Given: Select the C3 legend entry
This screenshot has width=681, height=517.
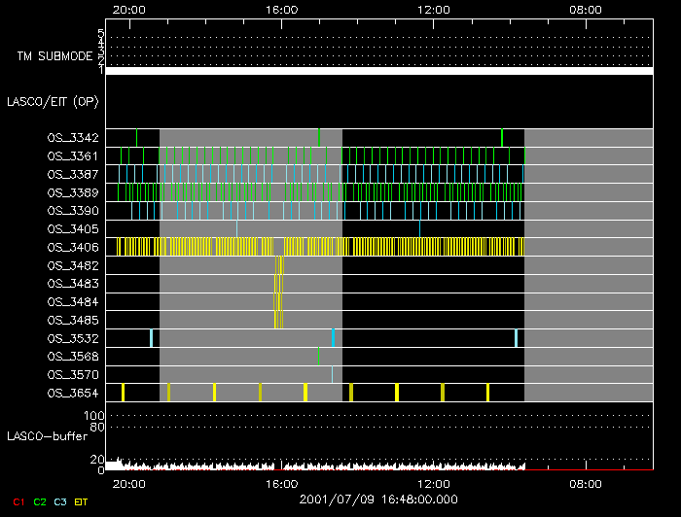Looking at the screenshot, I should [61, 502].
